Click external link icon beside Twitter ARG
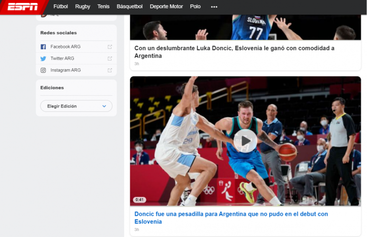 coord(110,59)
